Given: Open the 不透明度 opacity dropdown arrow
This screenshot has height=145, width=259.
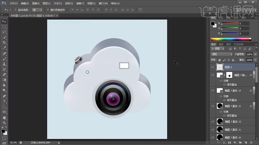Looking at the screenshot, I should pos(255,54).
